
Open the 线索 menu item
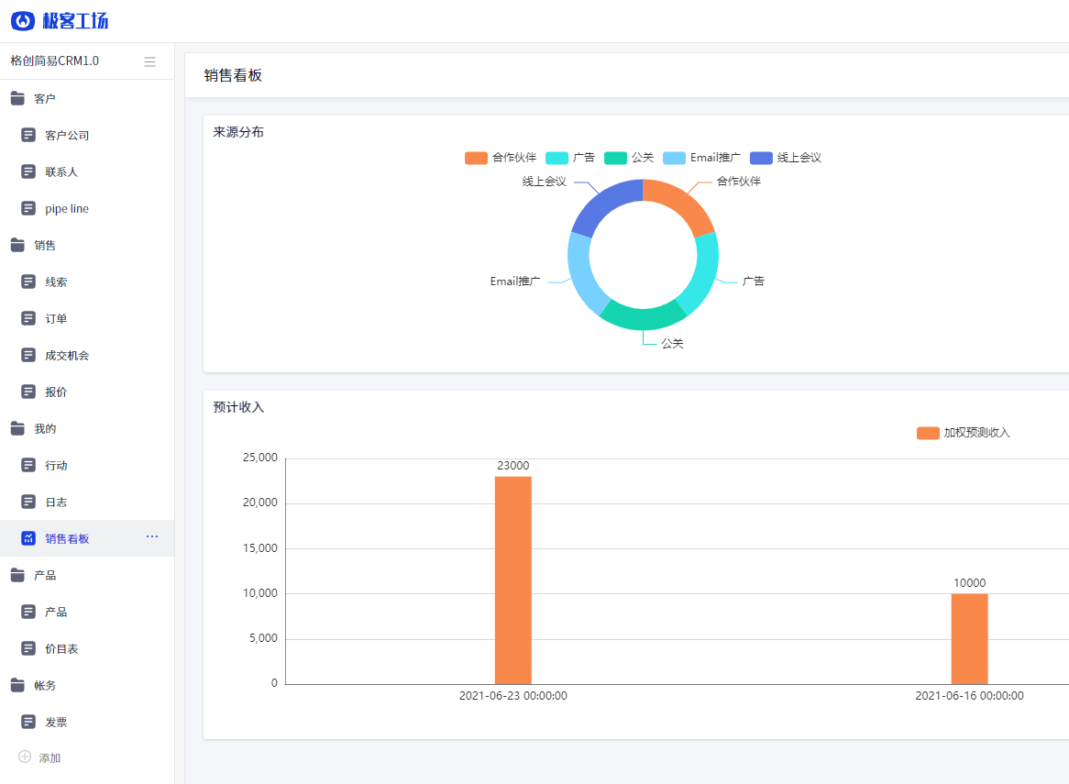tap(56, 282)
